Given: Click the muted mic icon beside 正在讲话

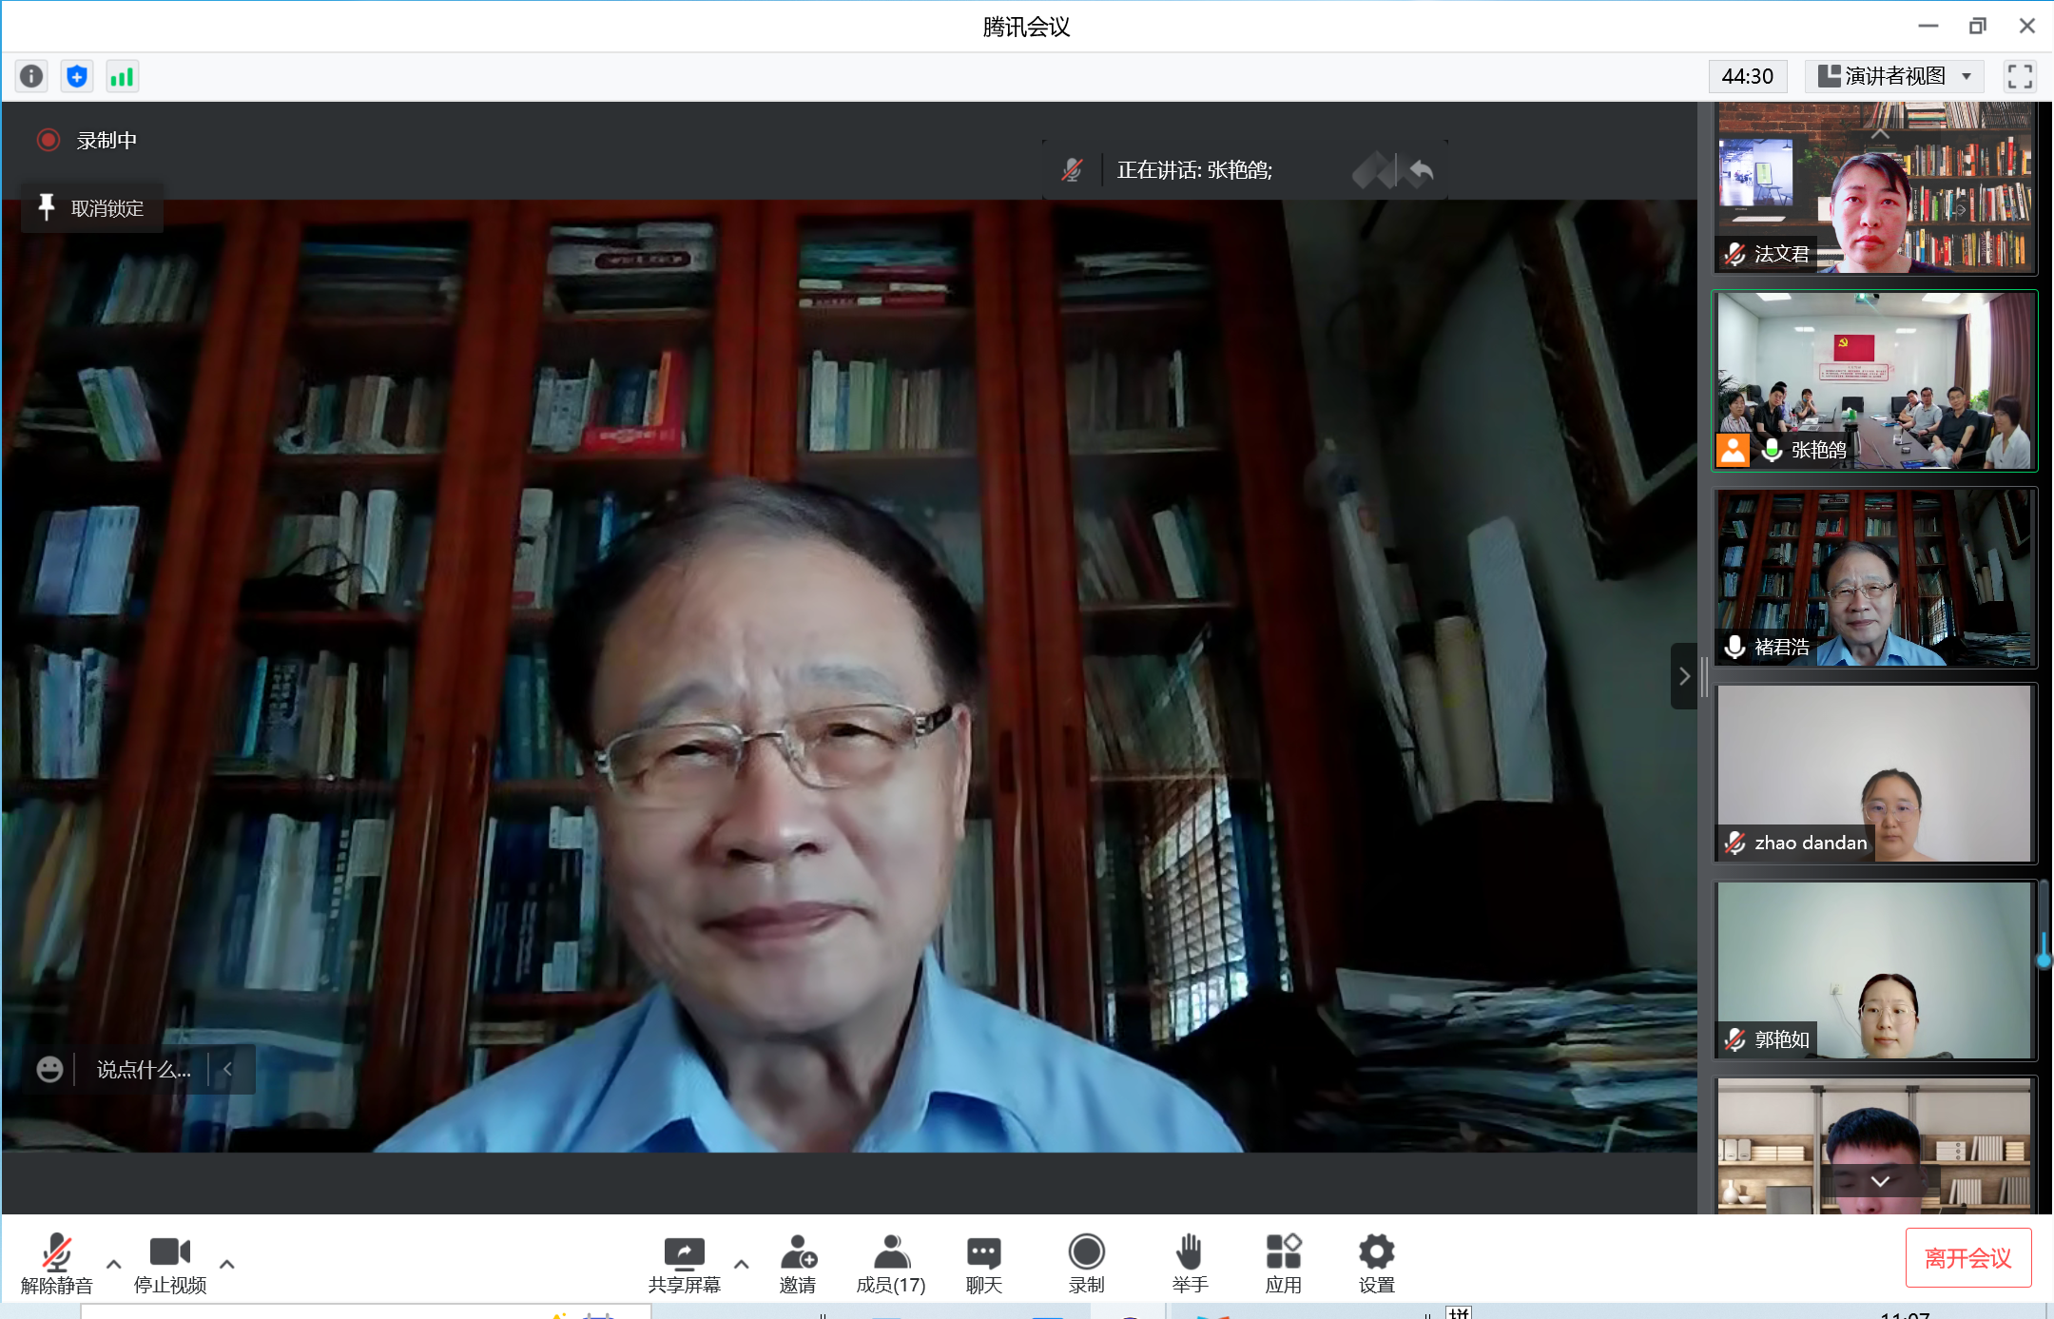Looking at the screenshot, I should tap(1072, 170).
